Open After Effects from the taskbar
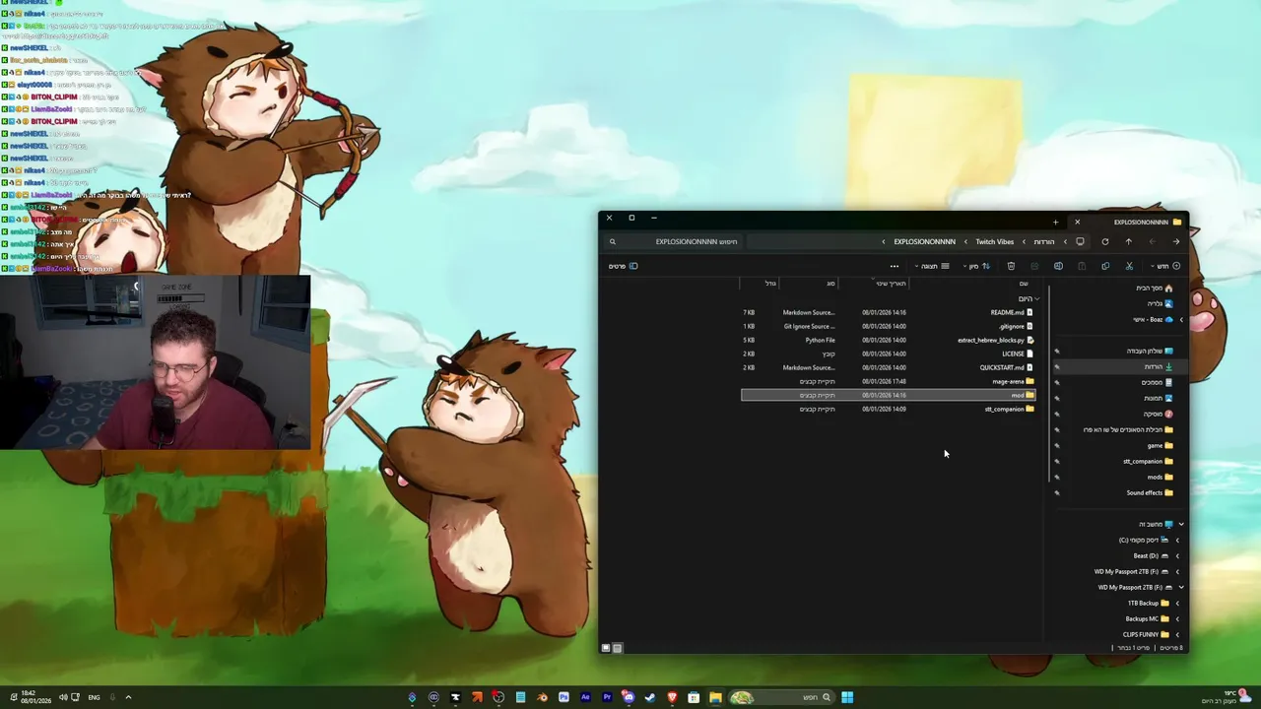The image size is (1261, 709). coord(585,697)
